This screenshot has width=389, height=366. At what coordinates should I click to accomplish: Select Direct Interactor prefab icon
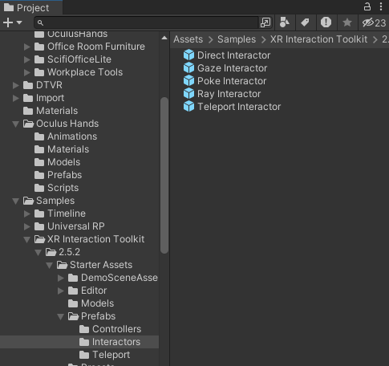[188, 55]
